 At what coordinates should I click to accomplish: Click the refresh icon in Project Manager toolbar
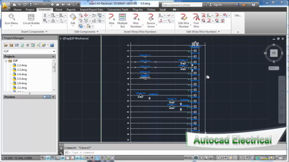[x=22, y=45]
